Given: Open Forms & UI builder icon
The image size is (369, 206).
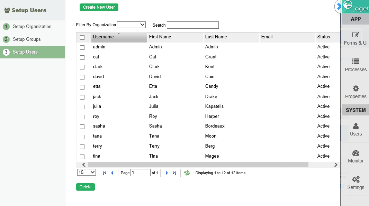Looking at the screenshot, I should [x=355, y=35].
